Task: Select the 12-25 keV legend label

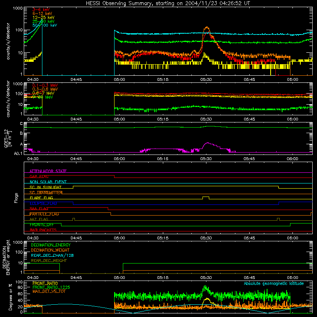Action: [x=44, y=17]
